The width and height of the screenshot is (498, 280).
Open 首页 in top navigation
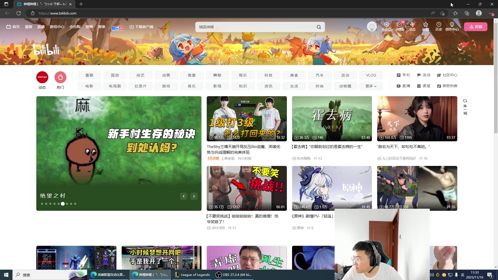(13, 27)
